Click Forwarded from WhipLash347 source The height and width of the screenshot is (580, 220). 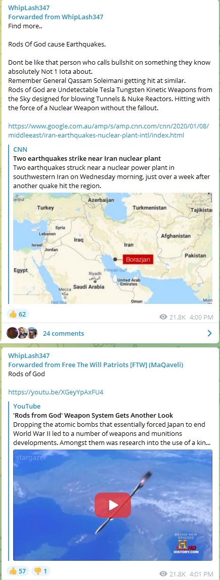pyautogui.click(x=56, y=17)
